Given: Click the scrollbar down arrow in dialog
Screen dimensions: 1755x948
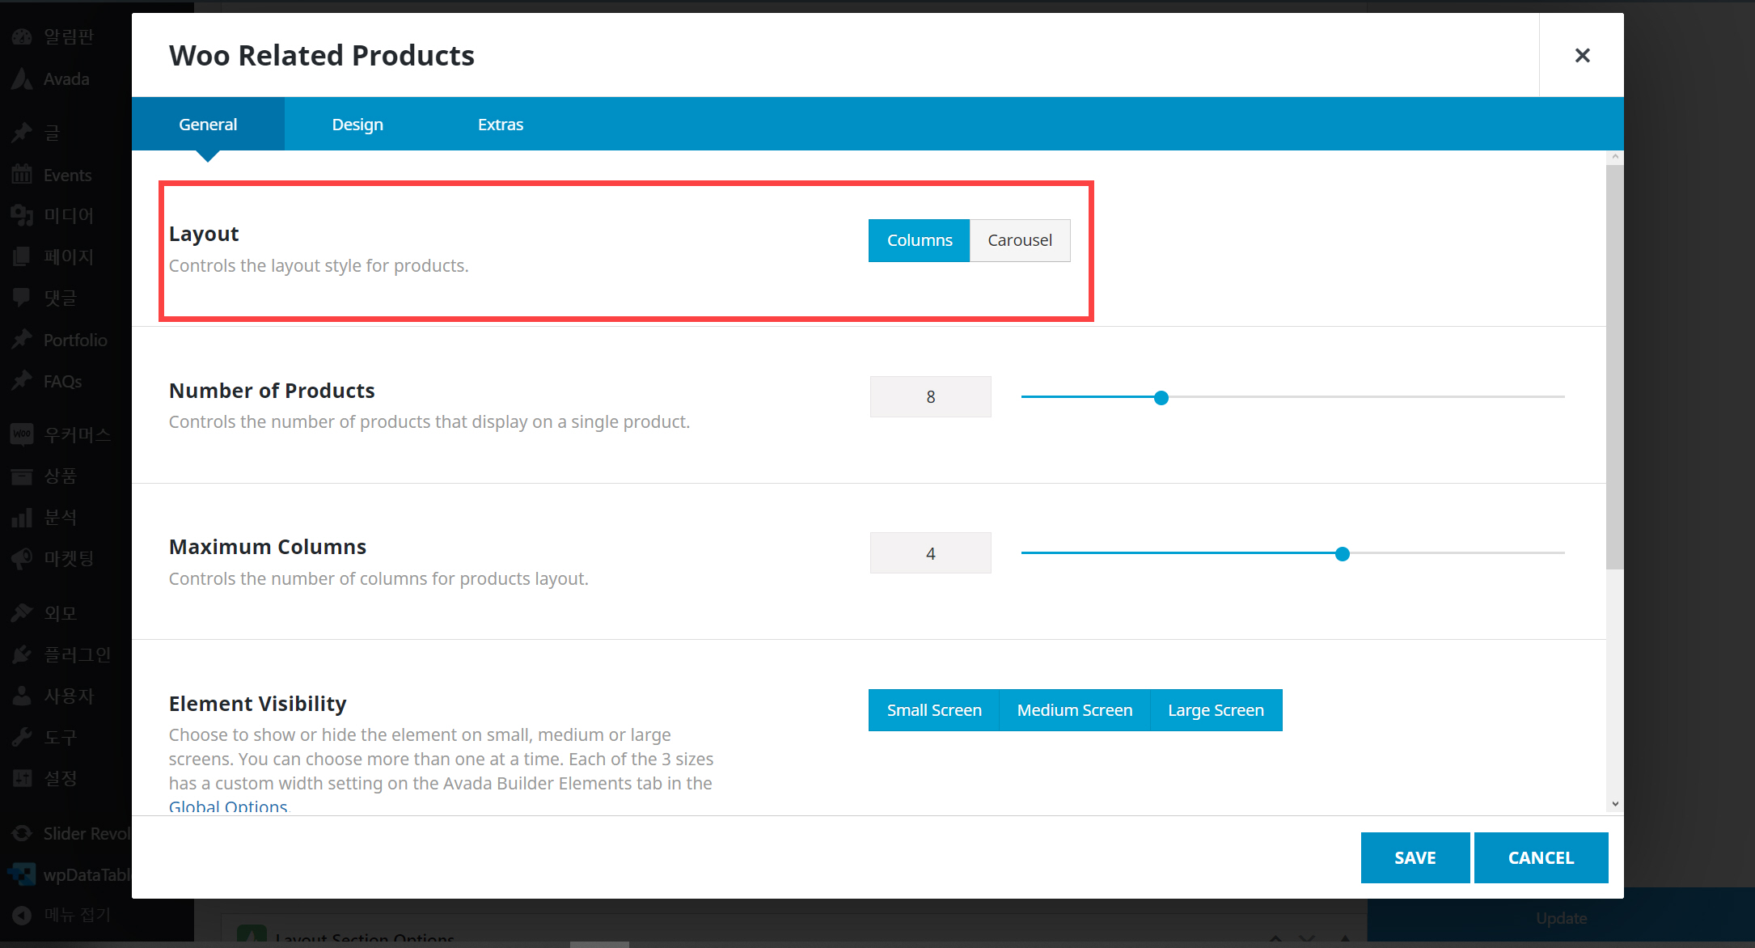Looking at the screenshot, I should point(1614,804).
